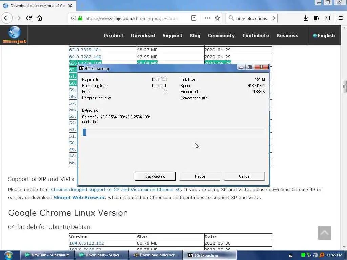Select the Download older versions browser tab

coord(38,6)
